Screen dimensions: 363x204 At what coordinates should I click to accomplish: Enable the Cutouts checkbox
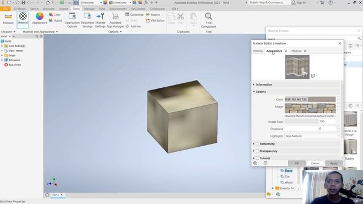pos(257,158)
